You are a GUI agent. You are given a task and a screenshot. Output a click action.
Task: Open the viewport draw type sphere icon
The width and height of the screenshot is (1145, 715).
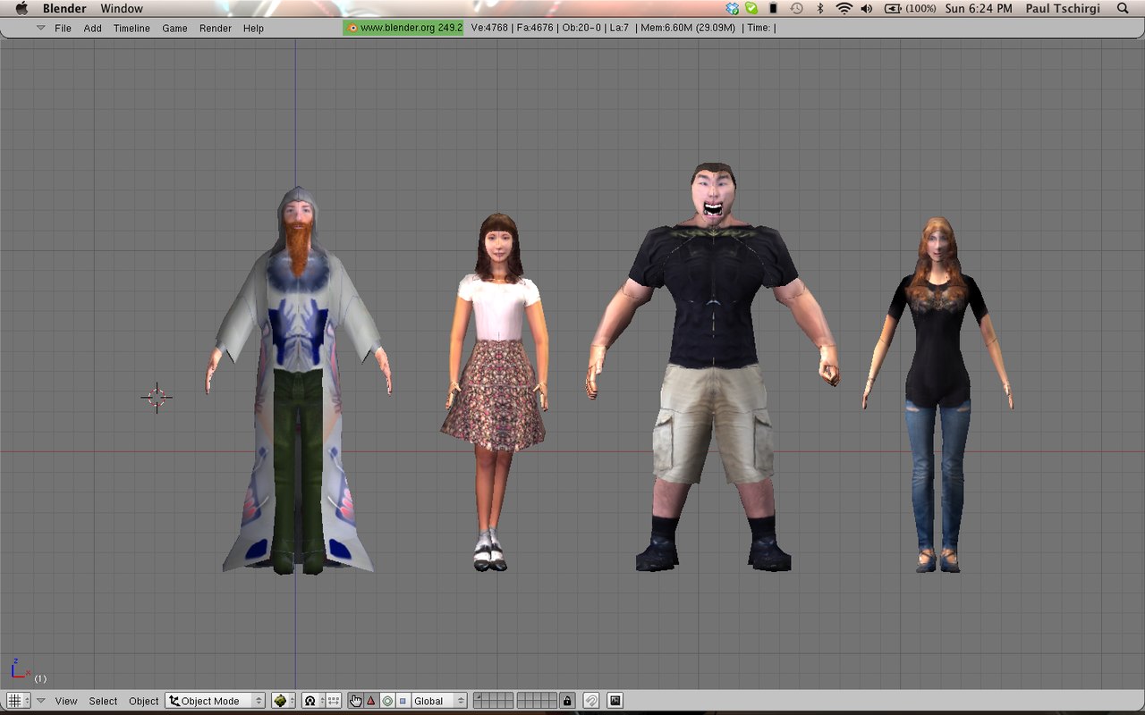282,700
